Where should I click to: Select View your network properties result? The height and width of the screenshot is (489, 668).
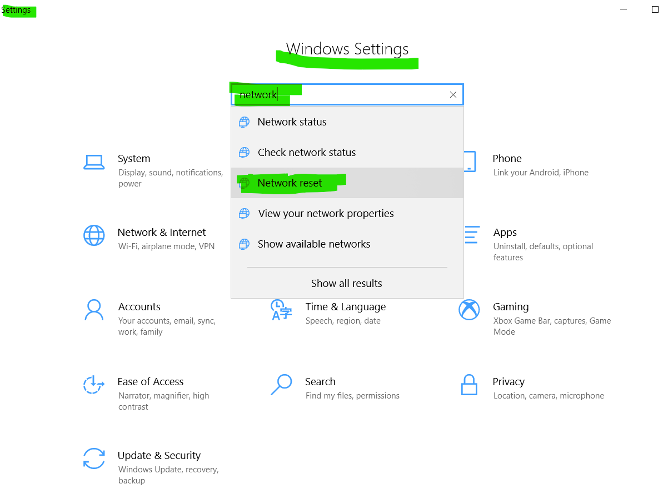coord(347,214)
